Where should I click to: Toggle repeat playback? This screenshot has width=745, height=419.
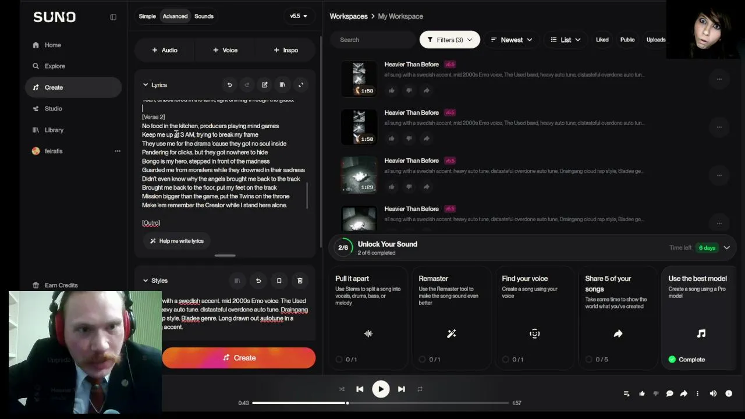[x=420, y=389]
